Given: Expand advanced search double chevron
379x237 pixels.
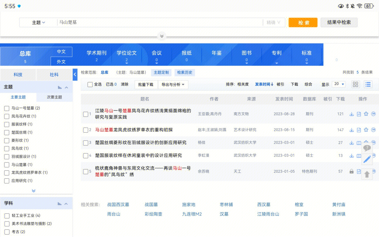Looking at the screenshot, I should coord(162,36).
